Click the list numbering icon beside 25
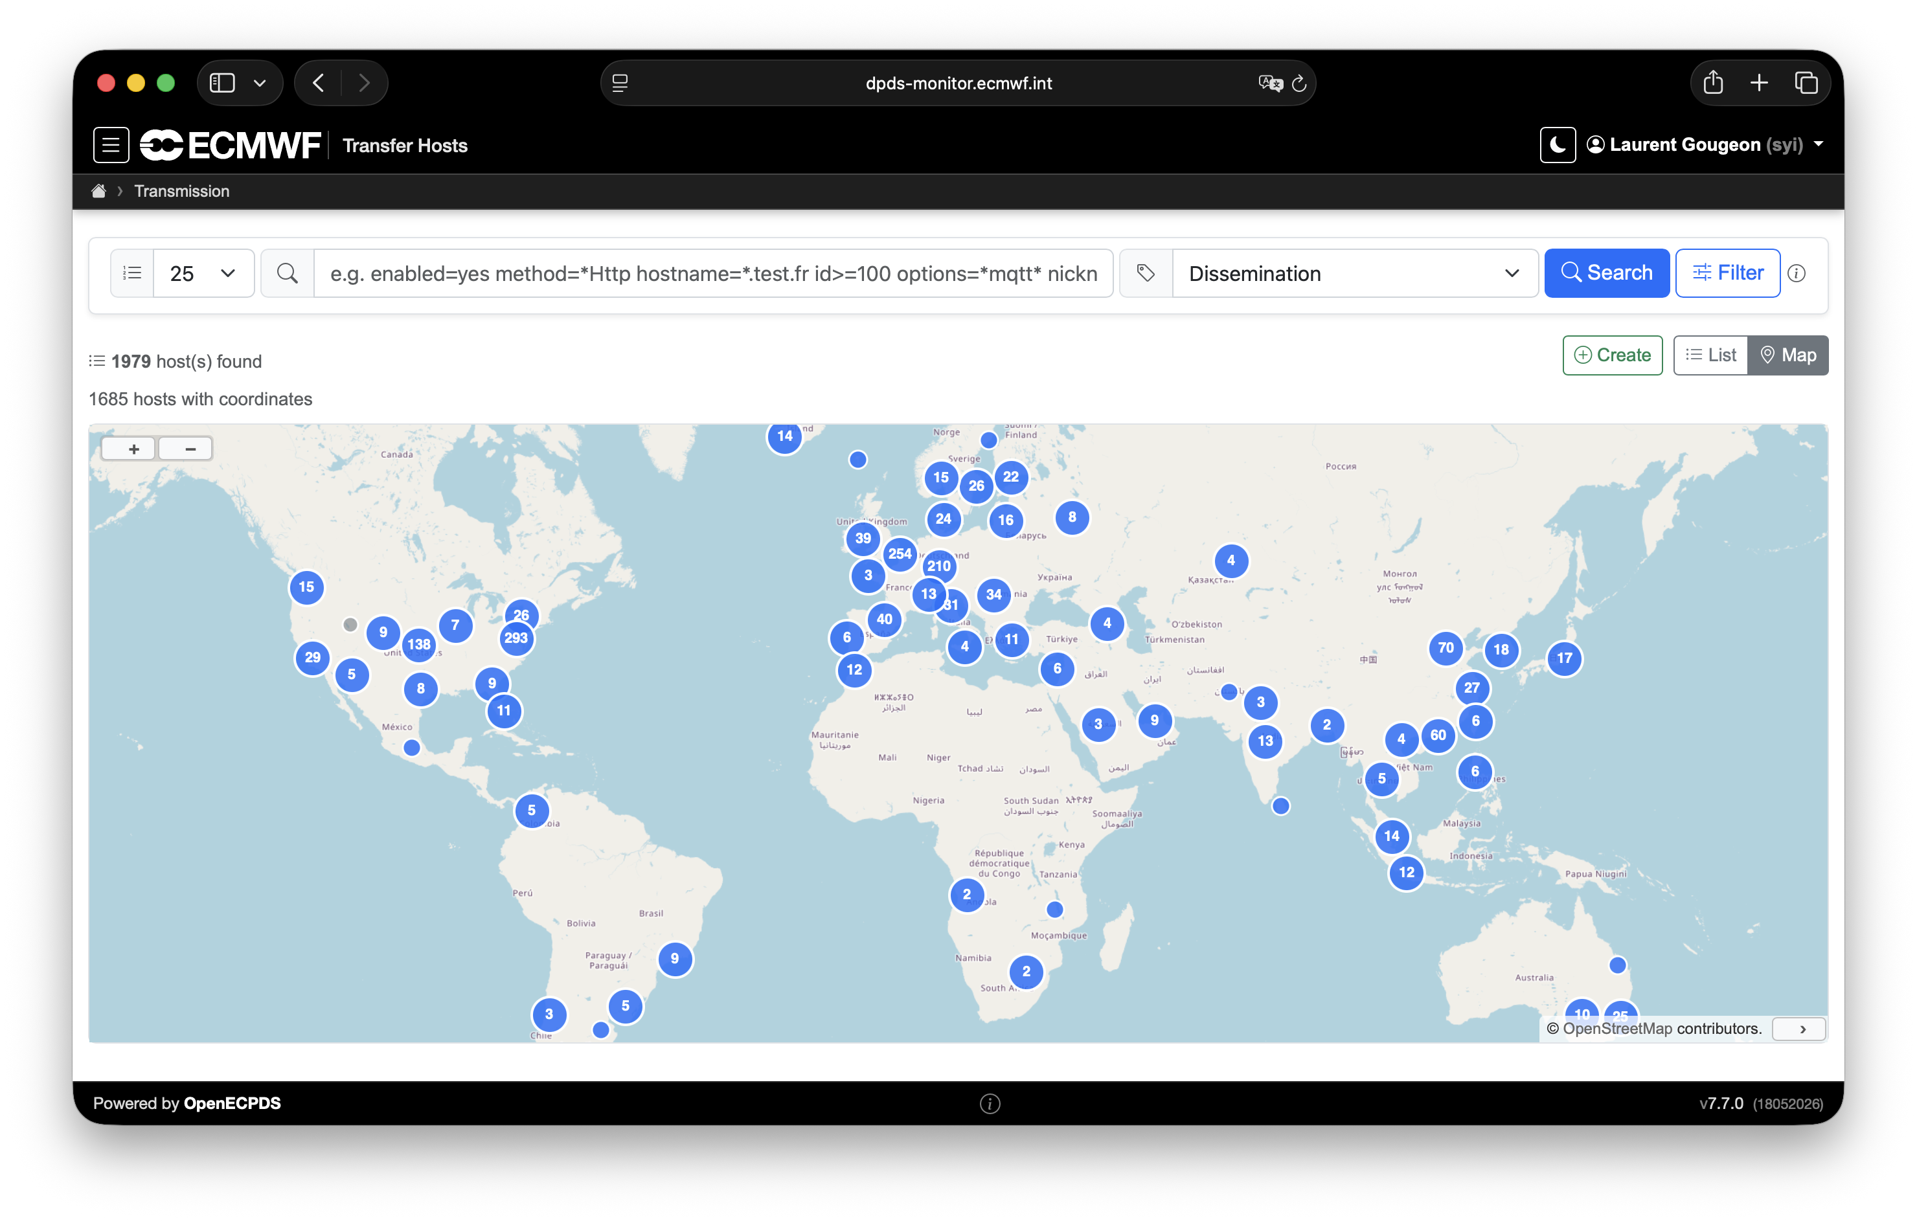The image size is (1917, 1221). pyautogui.click(x=132, y=273)
